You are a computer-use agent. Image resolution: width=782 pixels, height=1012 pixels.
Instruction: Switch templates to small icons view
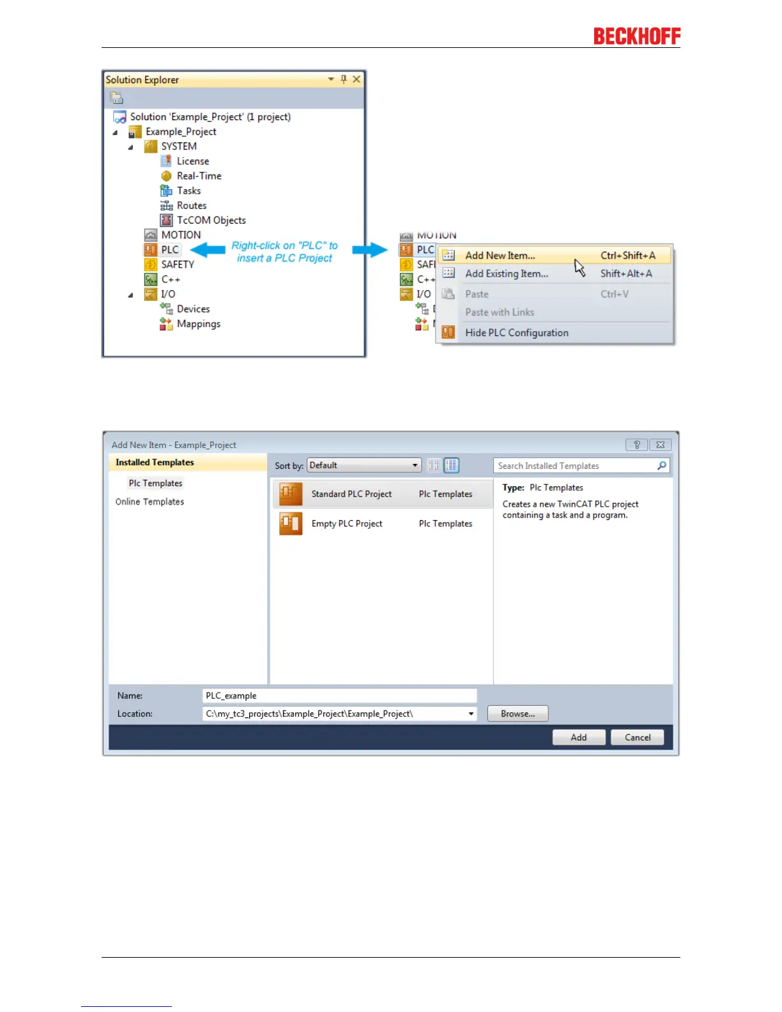point(434,465)
